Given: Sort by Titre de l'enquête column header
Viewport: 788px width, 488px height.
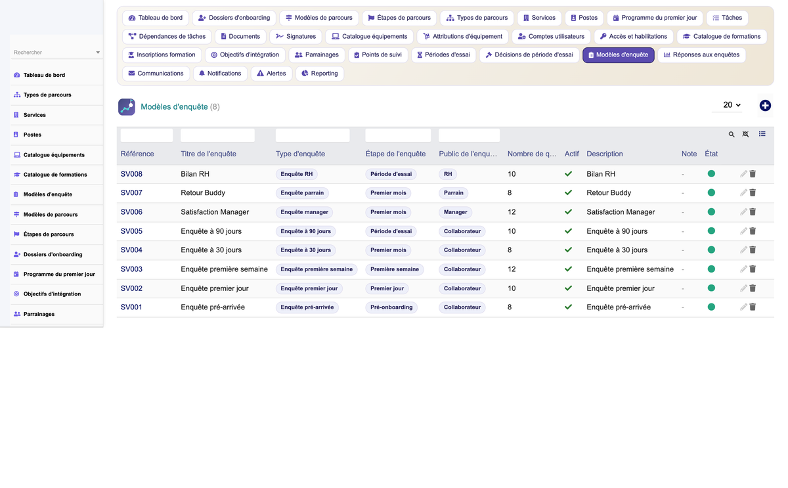Looking at the screenshot, I should click(x=208, y=154).
